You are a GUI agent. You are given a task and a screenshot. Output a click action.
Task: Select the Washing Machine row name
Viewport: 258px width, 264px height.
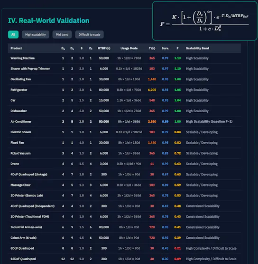[x=22, y=58]
